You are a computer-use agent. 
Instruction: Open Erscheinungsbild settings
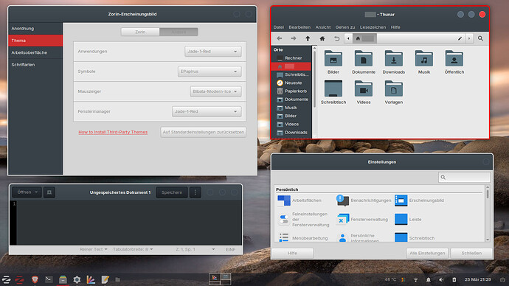pyautogui.click(x=419, y=200)
